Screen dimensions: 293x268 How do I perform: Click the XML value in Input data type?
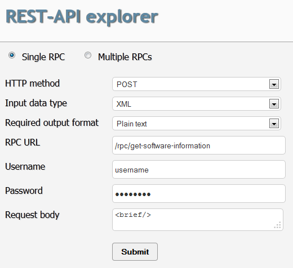click(x=123, y=104)
